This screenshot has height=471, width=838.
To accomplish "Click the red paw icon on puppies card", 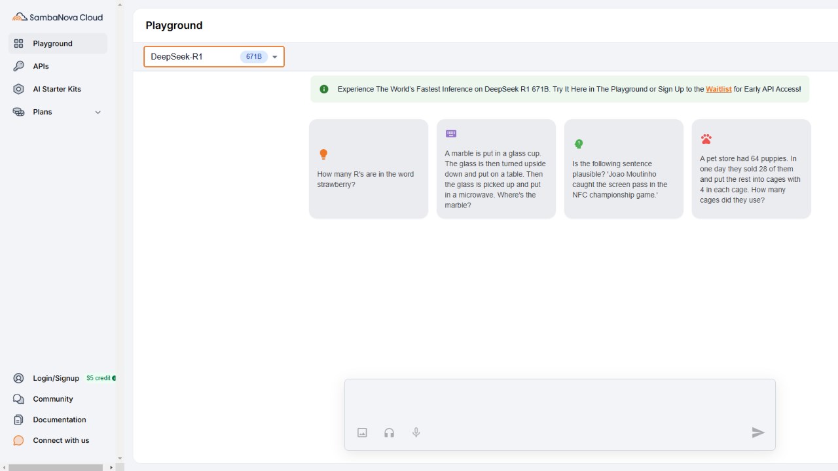I will 706,139.
